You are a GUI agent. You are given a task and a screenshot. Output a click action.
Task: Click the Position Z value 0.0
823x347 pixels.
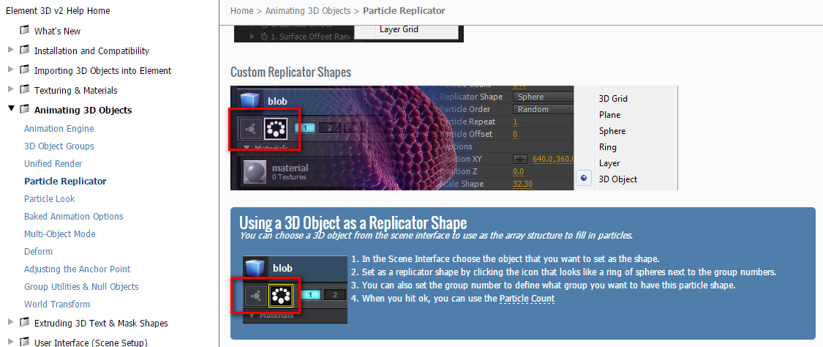click(519, 171)
